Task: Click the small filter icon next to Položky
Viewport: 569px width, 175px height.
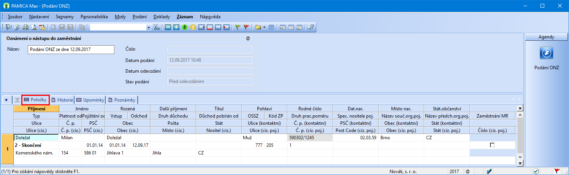Action: (17, 100)
